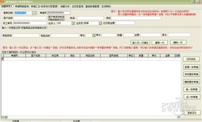Focus the 手工单号 field
This screenshot has width=202, height=122.
pos(30,23)
